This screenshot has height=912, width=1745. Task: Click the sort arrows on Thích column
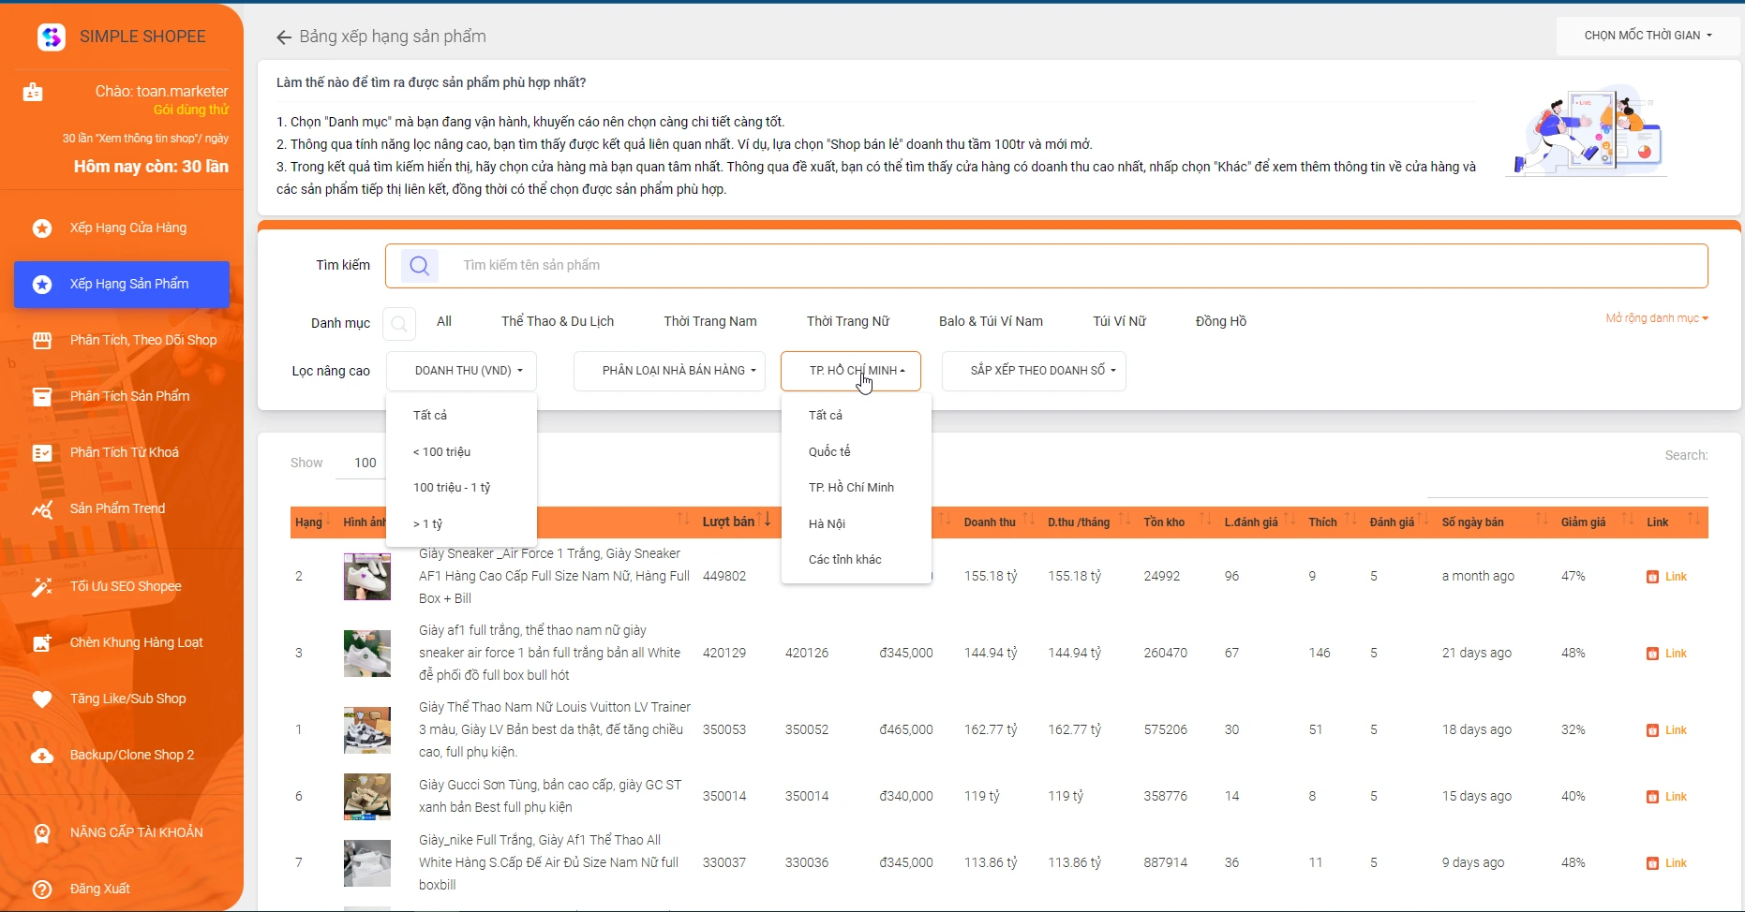[1350, 521]
